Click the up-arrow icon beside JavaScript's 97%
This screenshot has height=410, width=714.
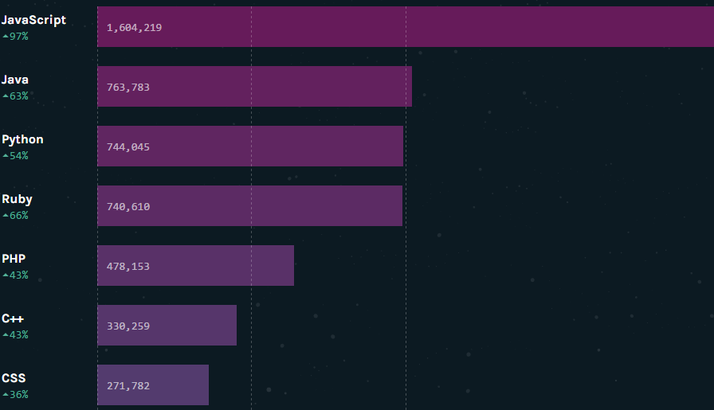point(6,36)
